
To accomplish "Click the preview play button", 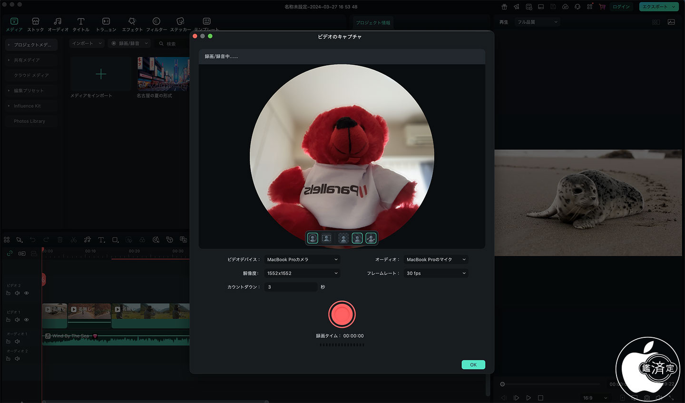I will [x=528, y=398].
